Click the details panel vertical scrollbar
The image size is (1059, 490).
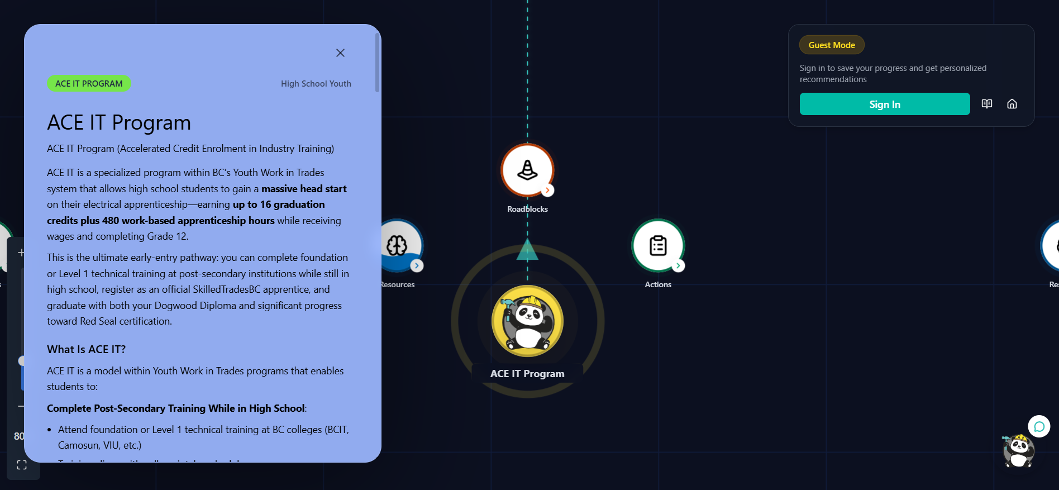[x=378, y=63]
